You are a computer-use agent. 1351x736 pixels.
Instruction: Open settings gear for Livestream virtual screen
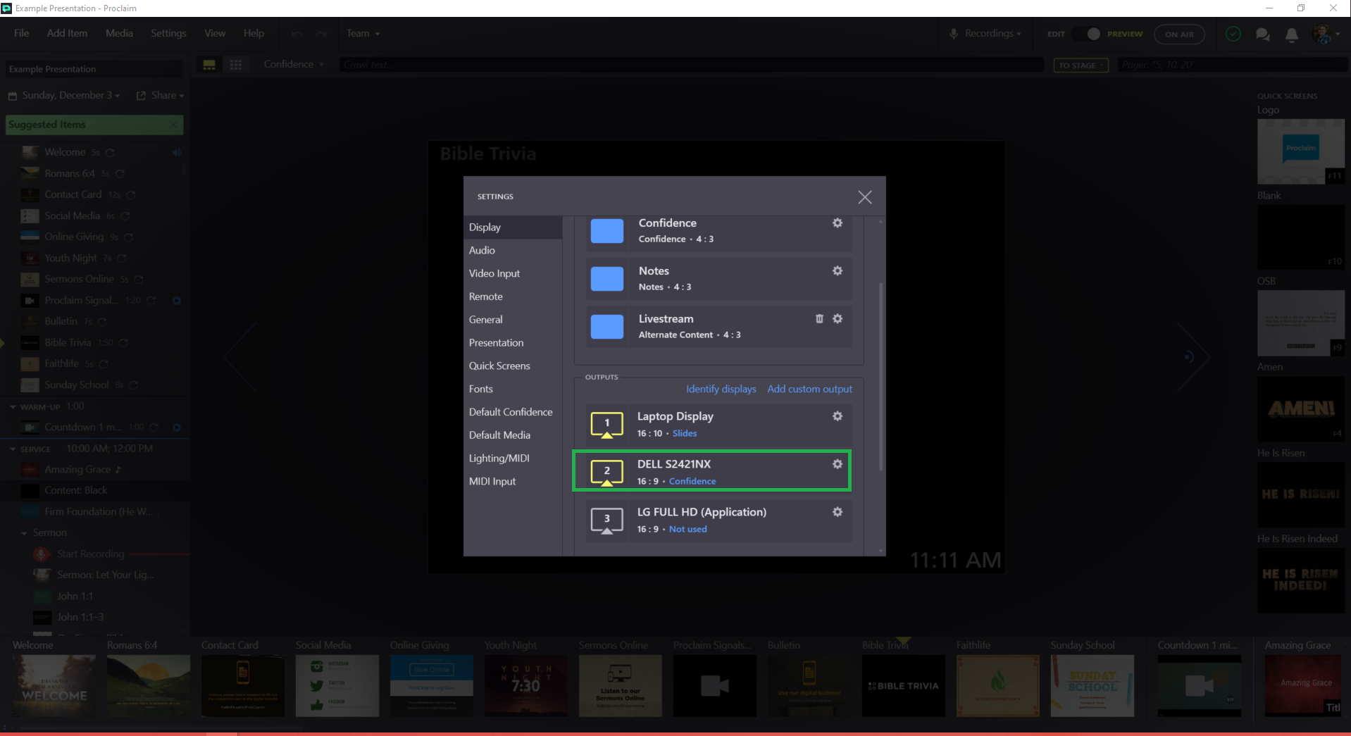[x=837, y=318]
